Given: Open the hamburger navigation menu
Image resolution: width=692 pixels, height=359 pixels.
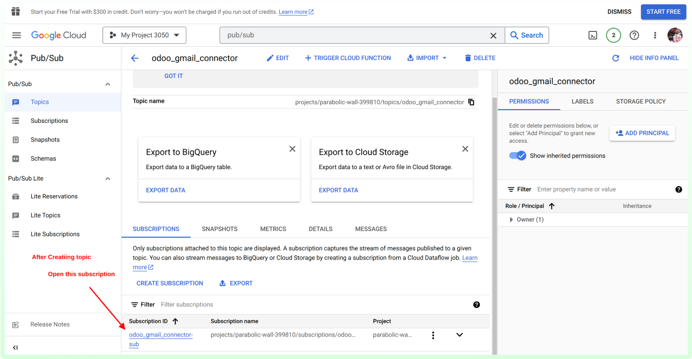Looking at the screenshot, I should [x=16, y=35].
